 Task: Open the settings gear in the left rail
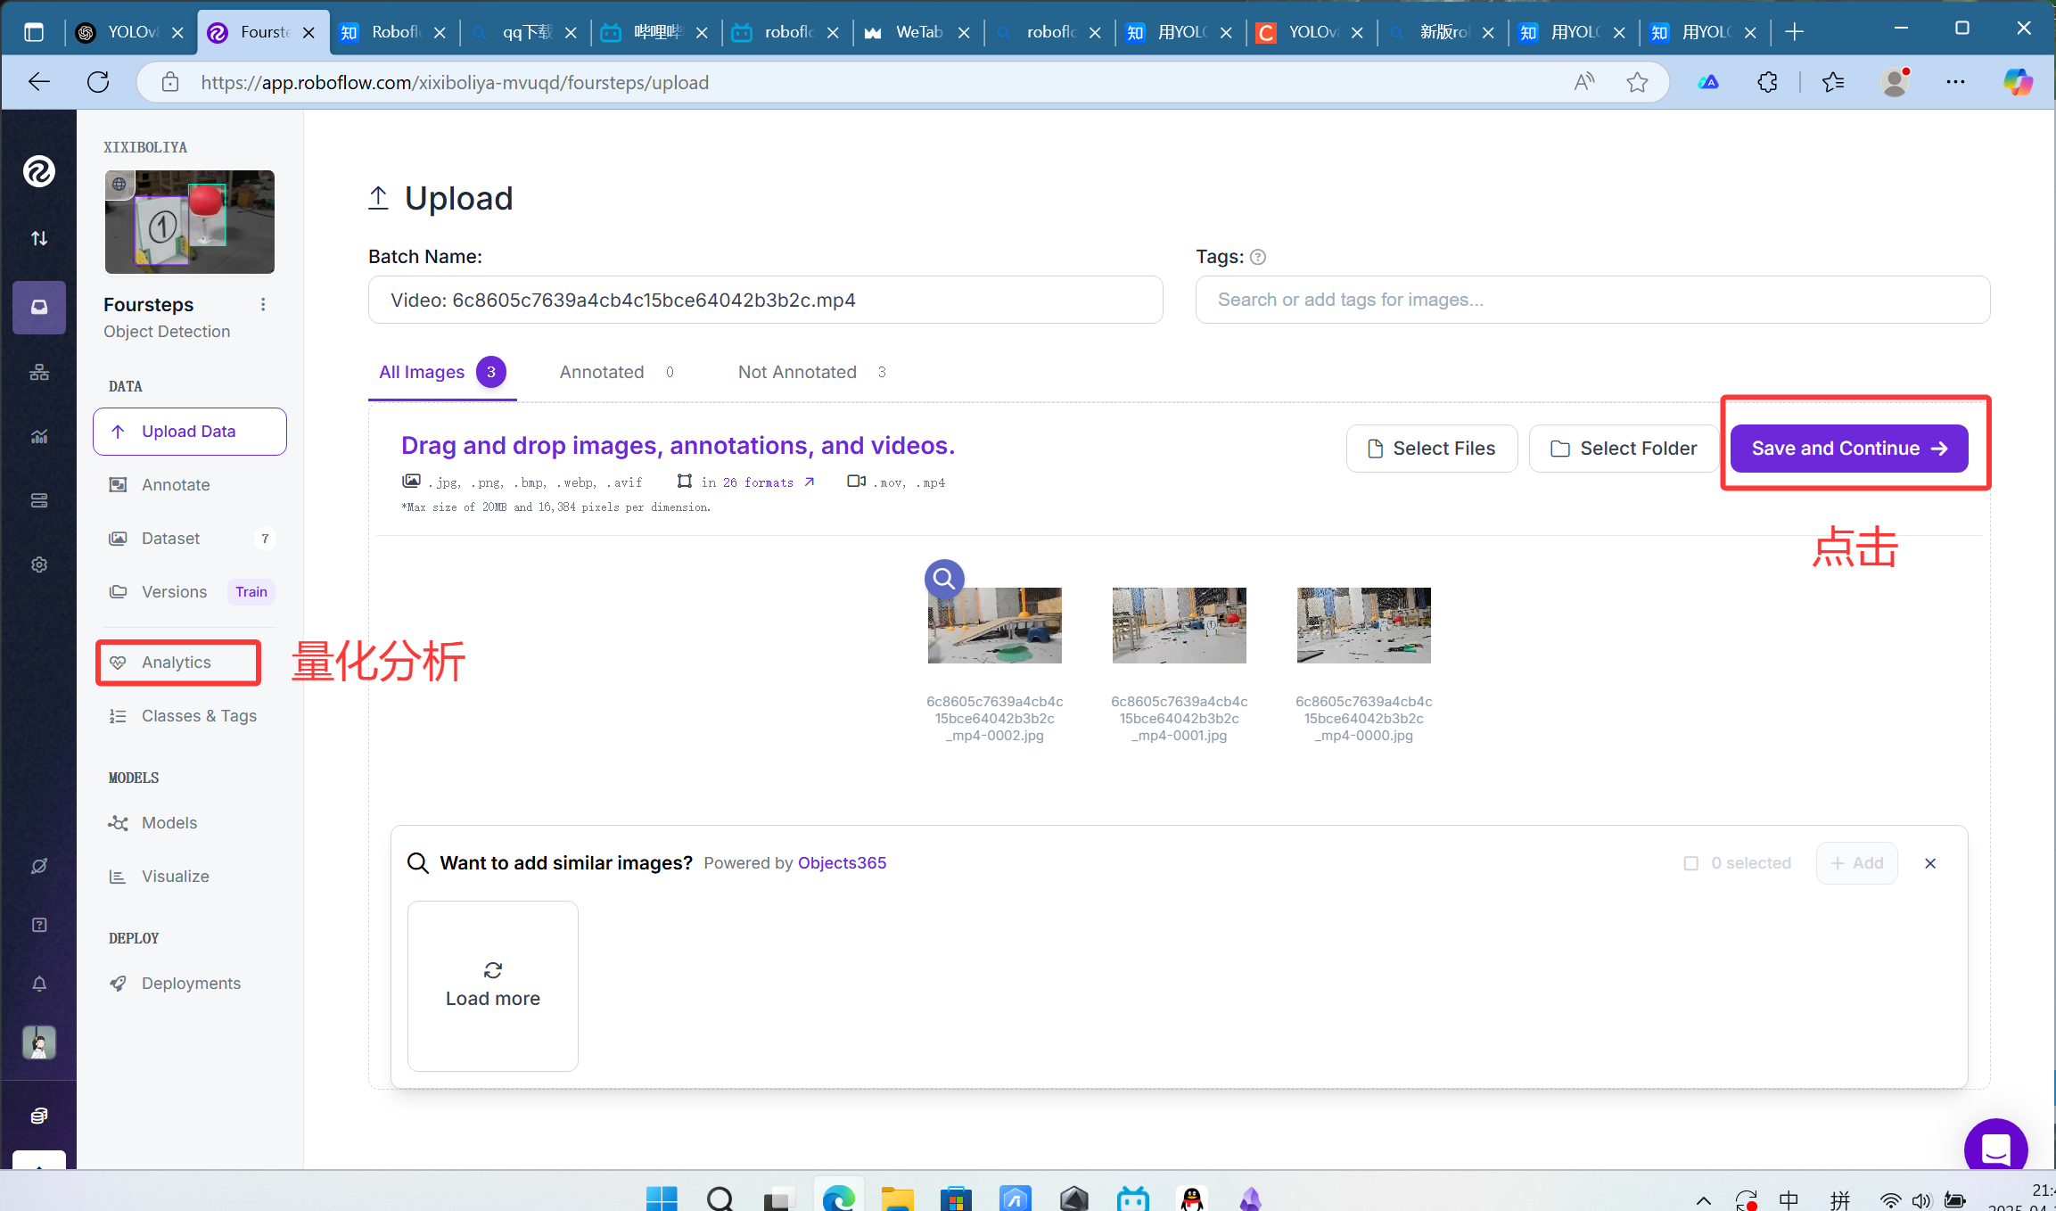coord(39,564)
